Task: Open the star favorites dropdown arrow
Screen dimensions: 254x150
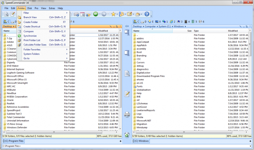Action: [x=117, y=14]
